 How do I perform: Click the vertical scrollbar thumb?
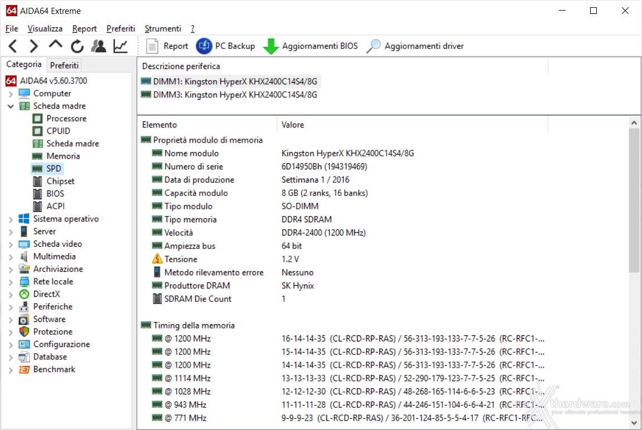click(634, 201)
